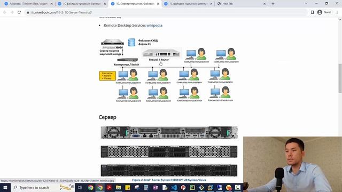Close the 1С. Сервер терминал tab
This screenshot has width=342, height=192.
(158, 4)
